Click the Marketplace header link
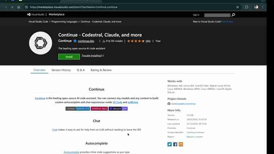The height and width of the screenshot is (154, 274). (56, 14)
